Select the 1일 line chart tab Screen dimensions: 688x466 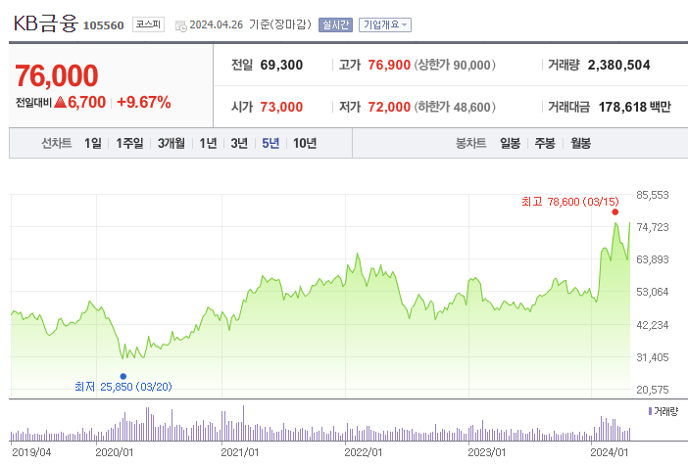point(93,143)
